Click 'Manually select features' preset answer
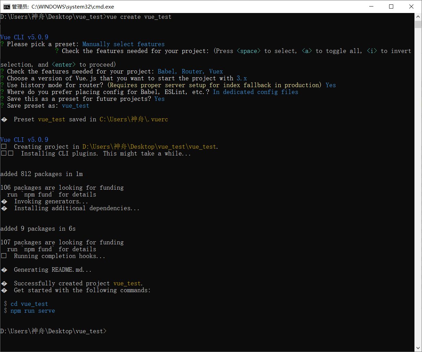 [x=124, y=44]
